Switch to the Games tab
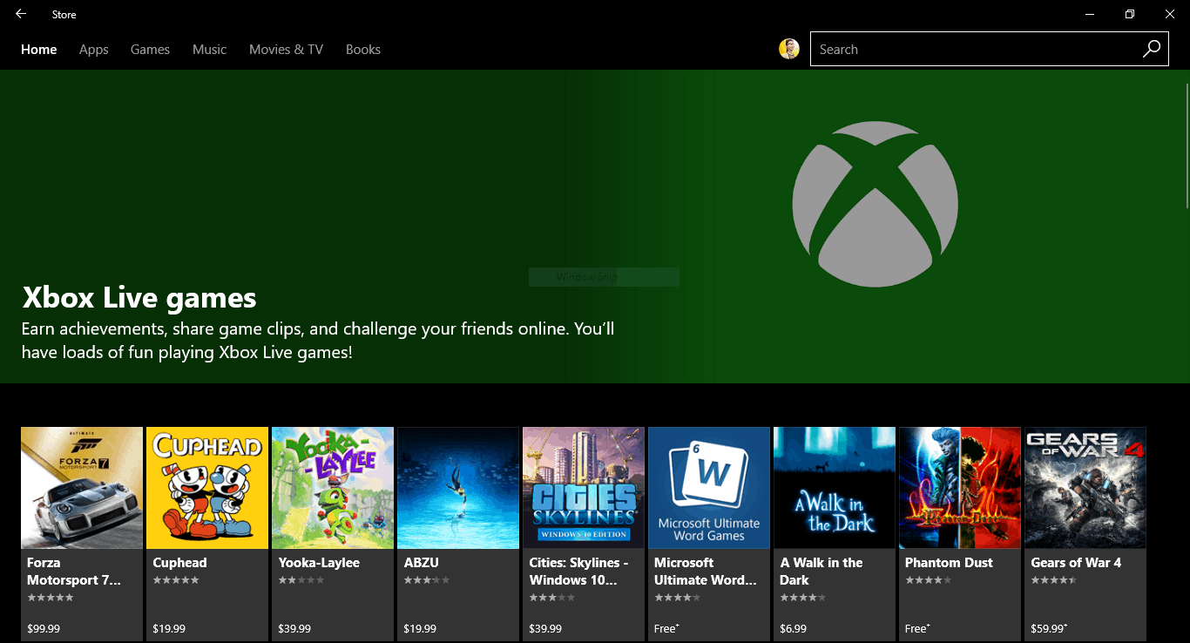 point(150,50)
